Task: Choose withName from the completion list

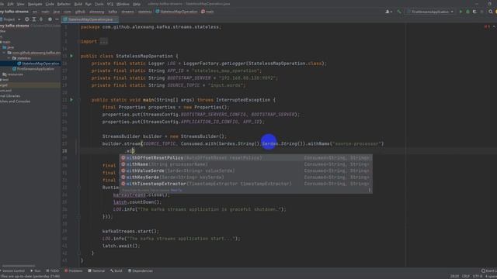Action: click(245, 164)
